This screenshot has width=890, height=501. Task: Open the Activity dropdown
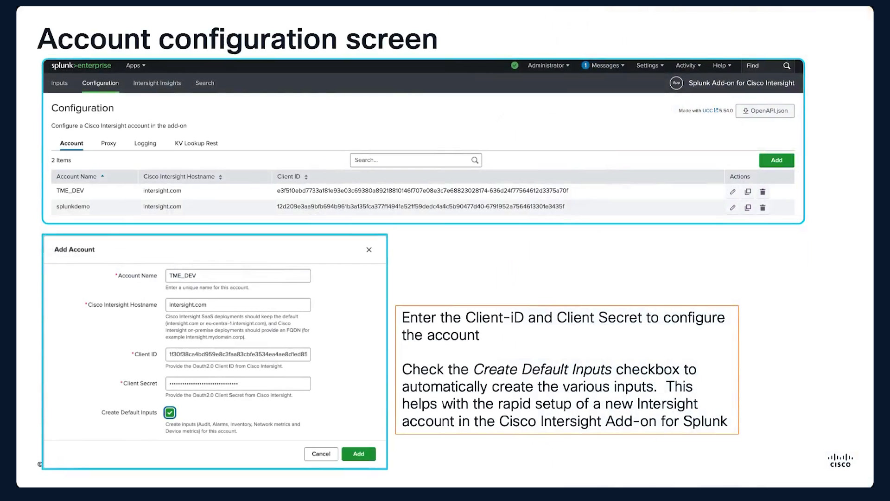[x=688, y=65]
